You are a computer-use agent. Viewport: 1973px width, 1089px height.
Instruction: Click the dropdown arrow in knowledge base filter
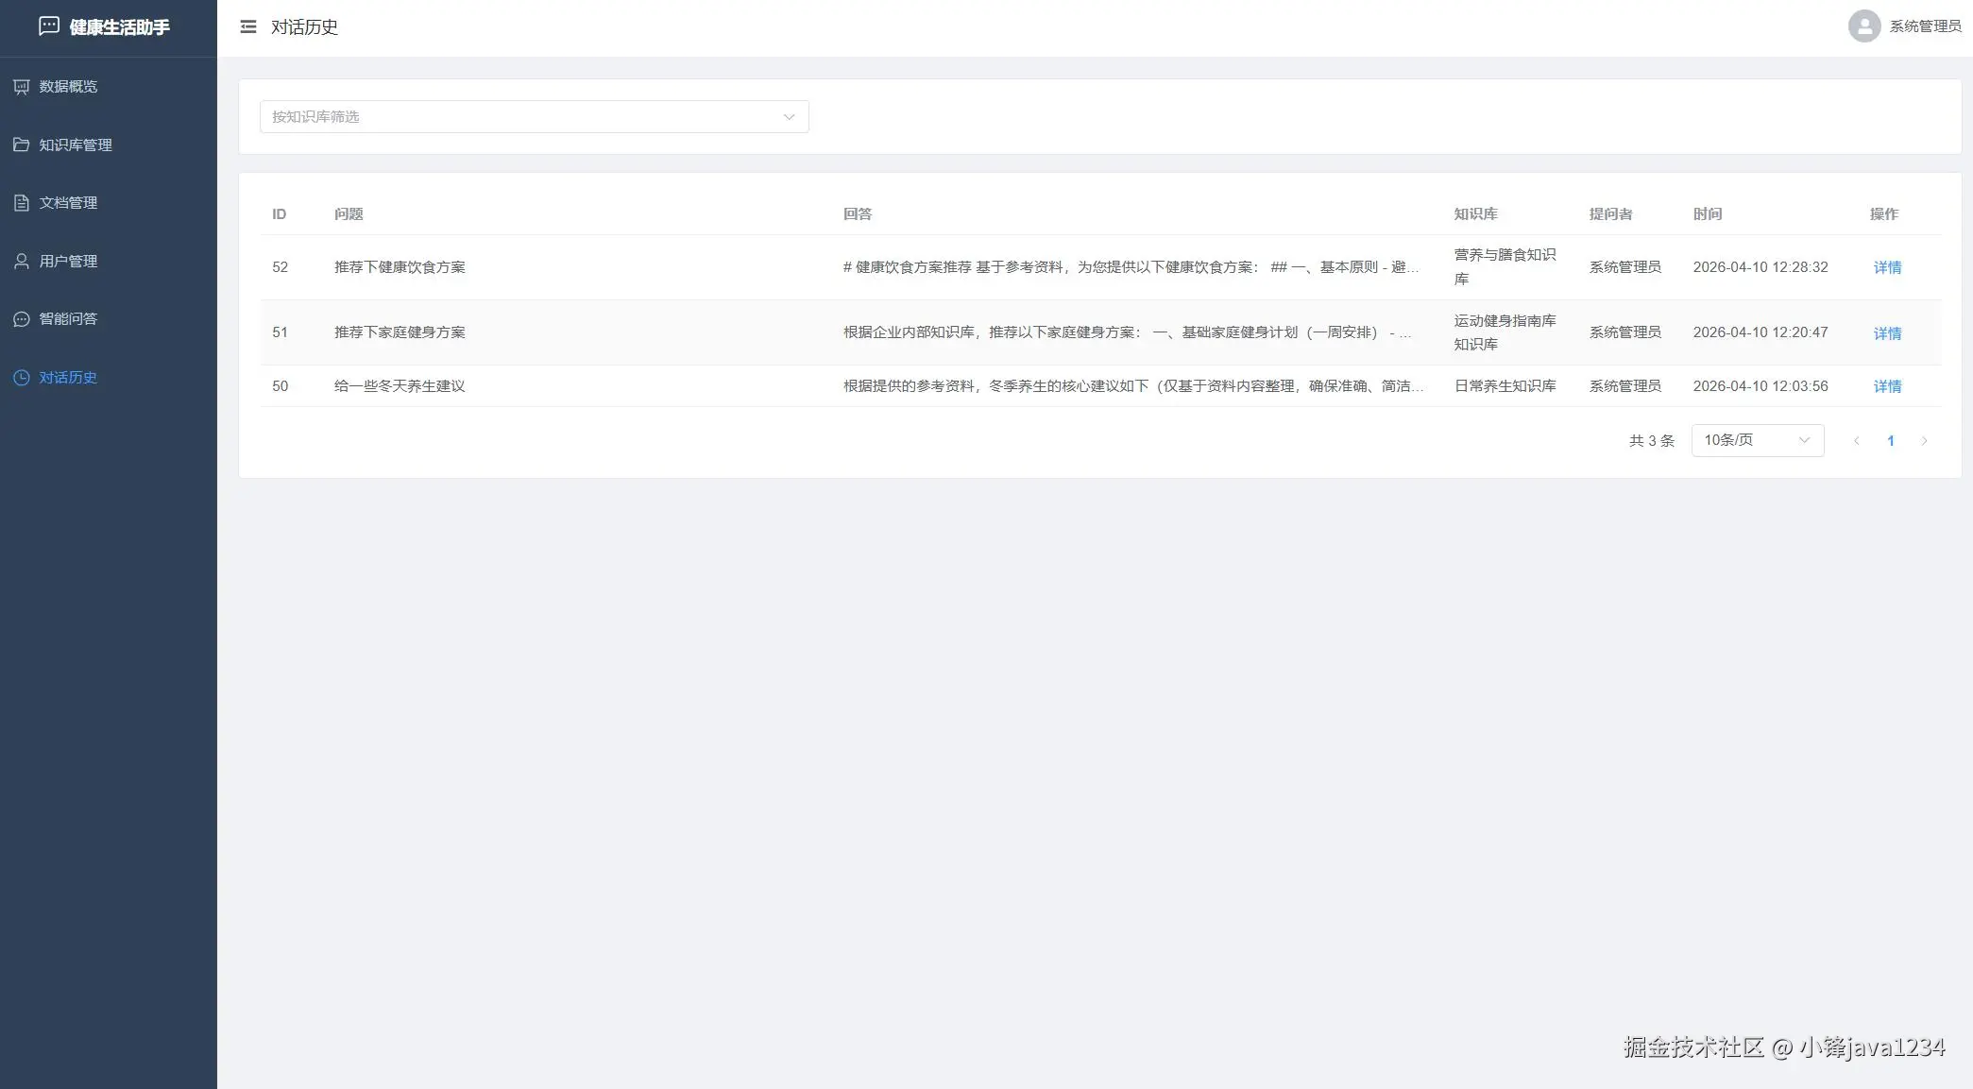pos(789,117)
